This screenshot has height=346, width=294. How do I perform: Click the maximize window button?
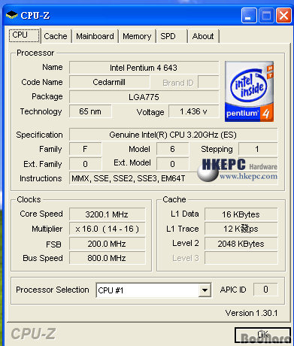266,16
